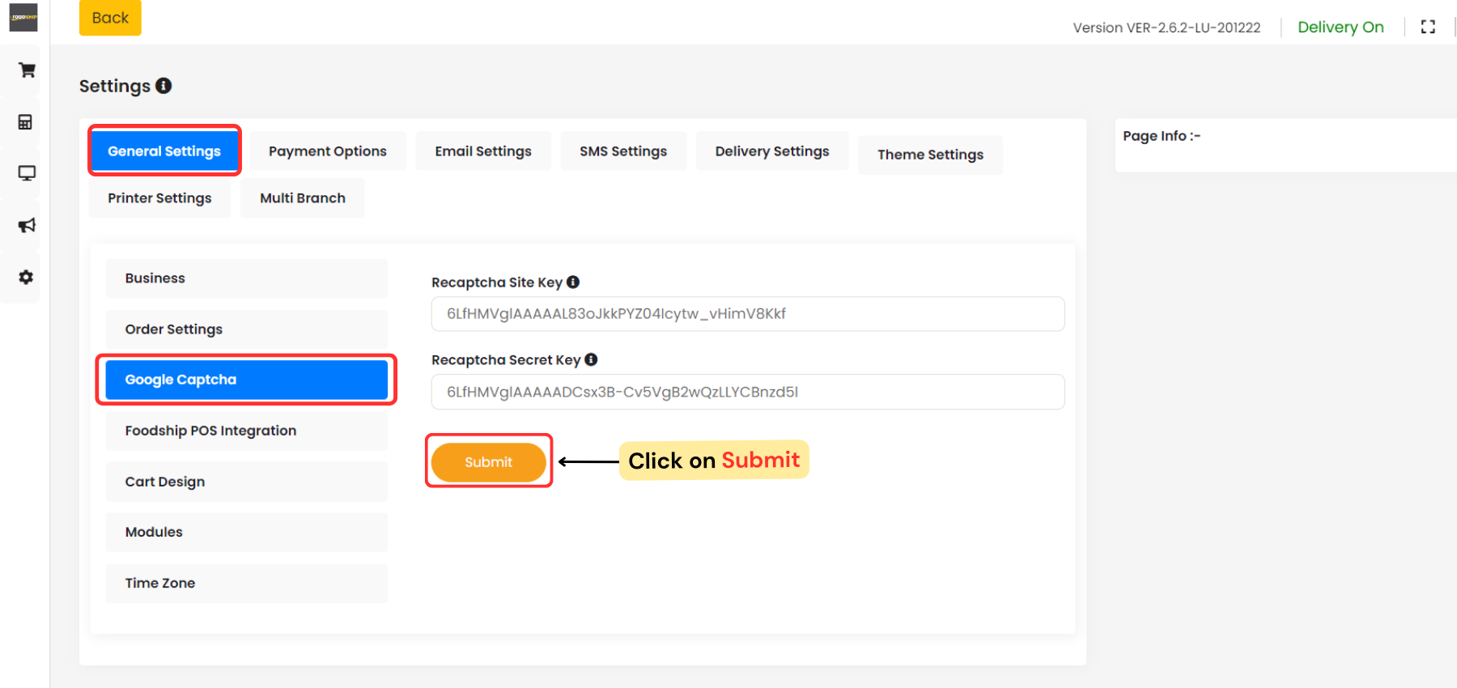This screenshot has height=688, width=1457.
Task: Toggle fullscreen mode icon
Action: (x=1428, y=27)
